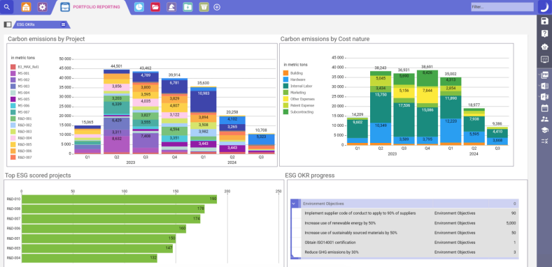Click B3_MAX_Ref1 legend swatch
Screen dimensions: 552x267
[13, 67]
